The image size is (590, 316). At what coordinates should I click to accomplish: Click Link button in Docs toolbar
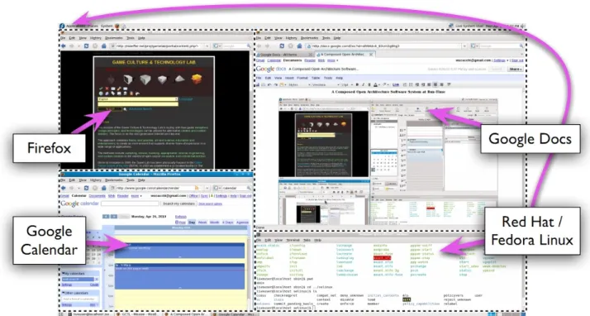396,84
